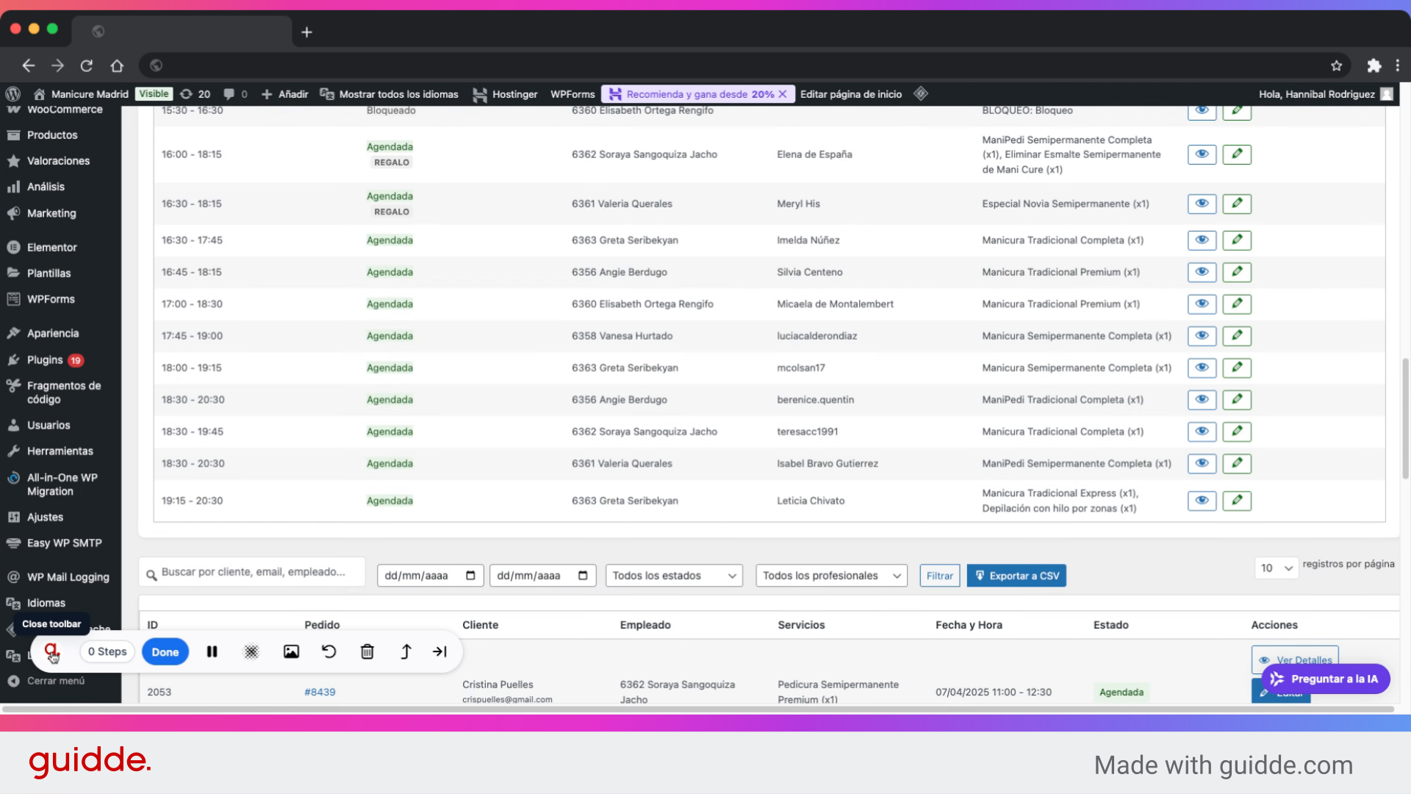Click browser extensions puzzle icon

(1374, 65)
